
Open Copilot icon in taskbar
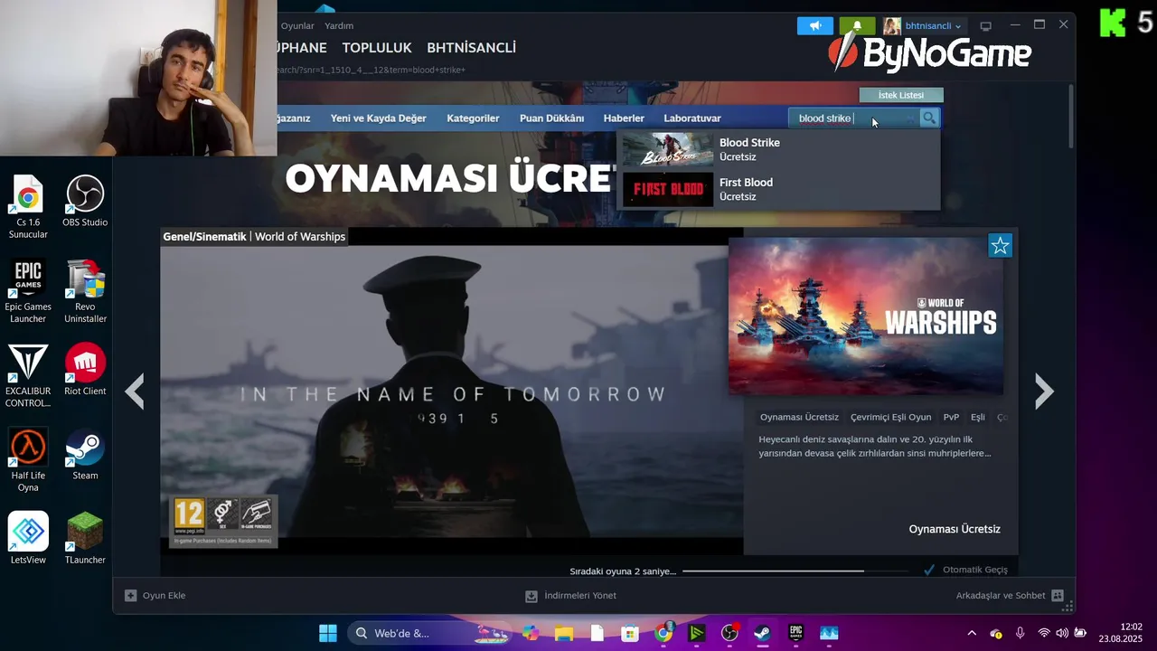[x=531, y=633]
